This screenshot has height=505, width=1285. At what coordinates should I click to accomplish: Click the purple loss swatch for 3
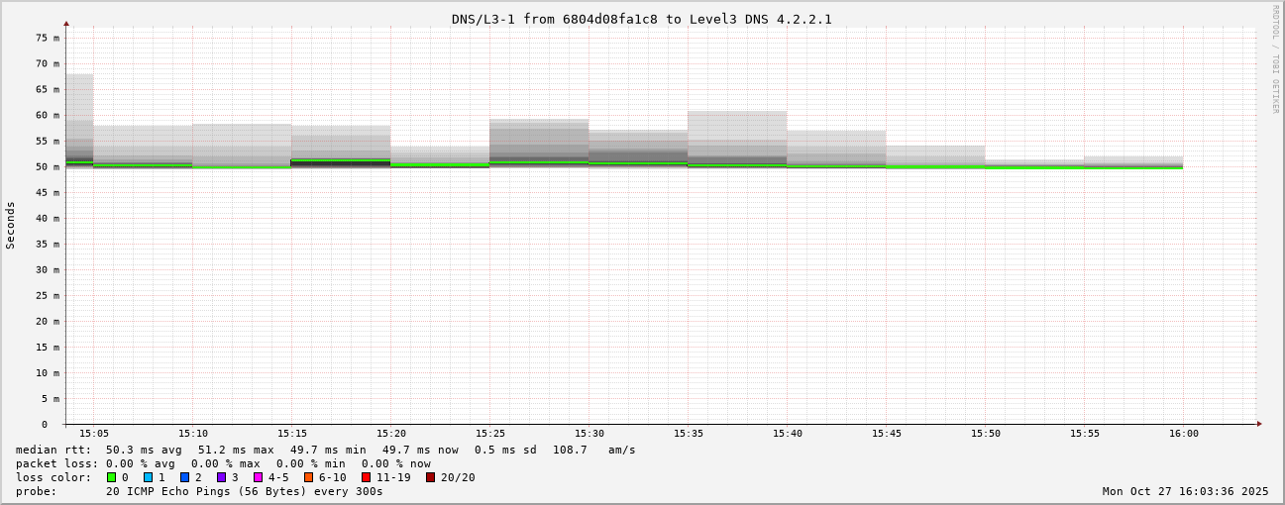[221, 477]
